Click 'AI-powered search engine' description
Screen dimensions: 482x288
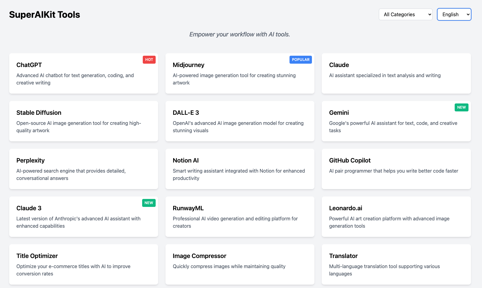[71, 174]
